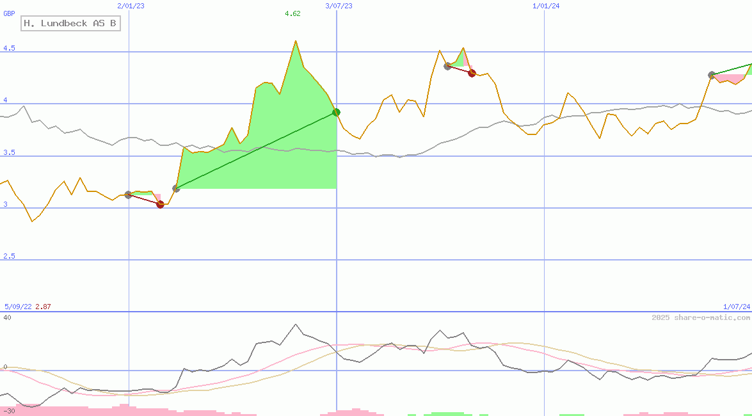Click the grey entry marker at 2/01/23
752x416 pixels.
click(128, 195)
